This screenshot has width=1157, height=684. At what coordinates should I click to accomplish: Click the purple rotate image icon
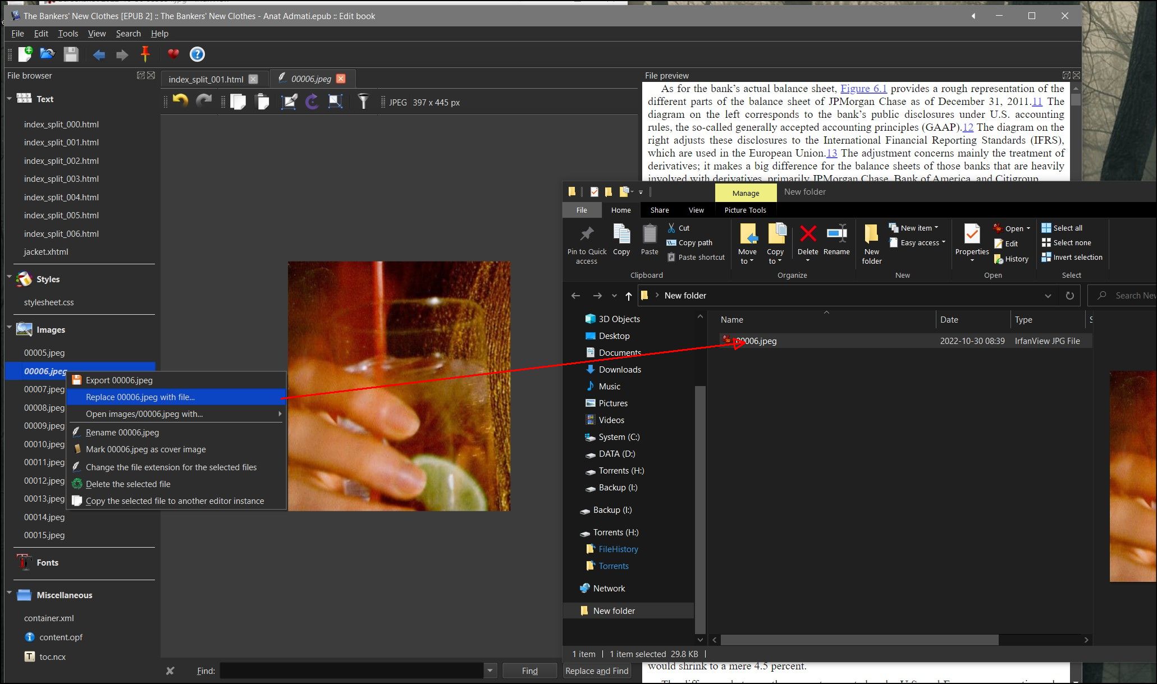[x=312, y=102]
